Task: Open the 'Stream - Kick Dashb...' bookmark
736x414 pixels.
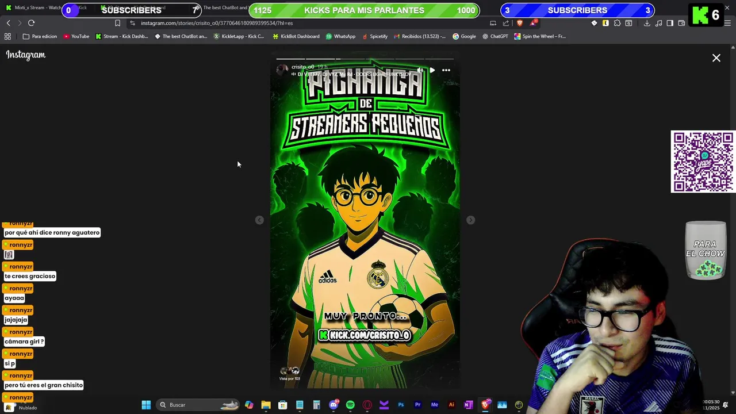Action: pyautogui.click(x=122, y=36)
